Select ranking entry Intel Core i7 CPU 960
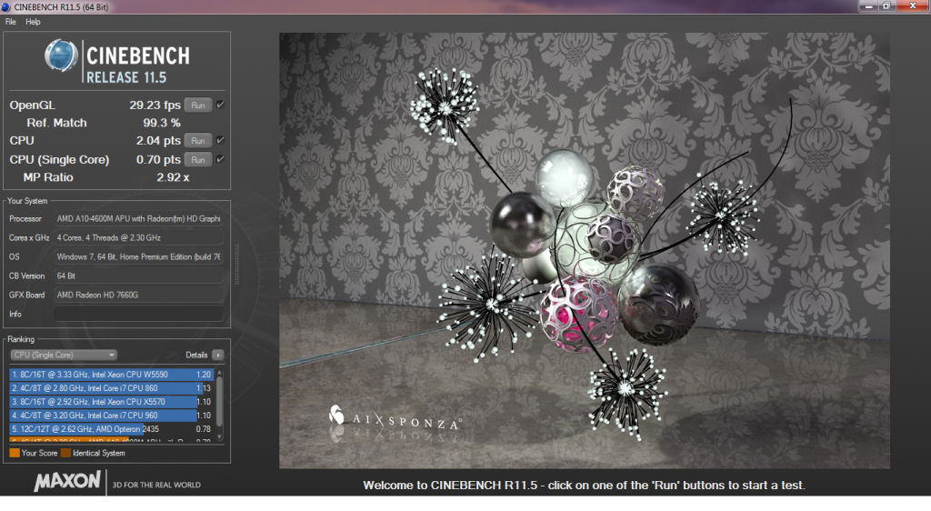Screen dimensions: 931x511 point(112,416)
